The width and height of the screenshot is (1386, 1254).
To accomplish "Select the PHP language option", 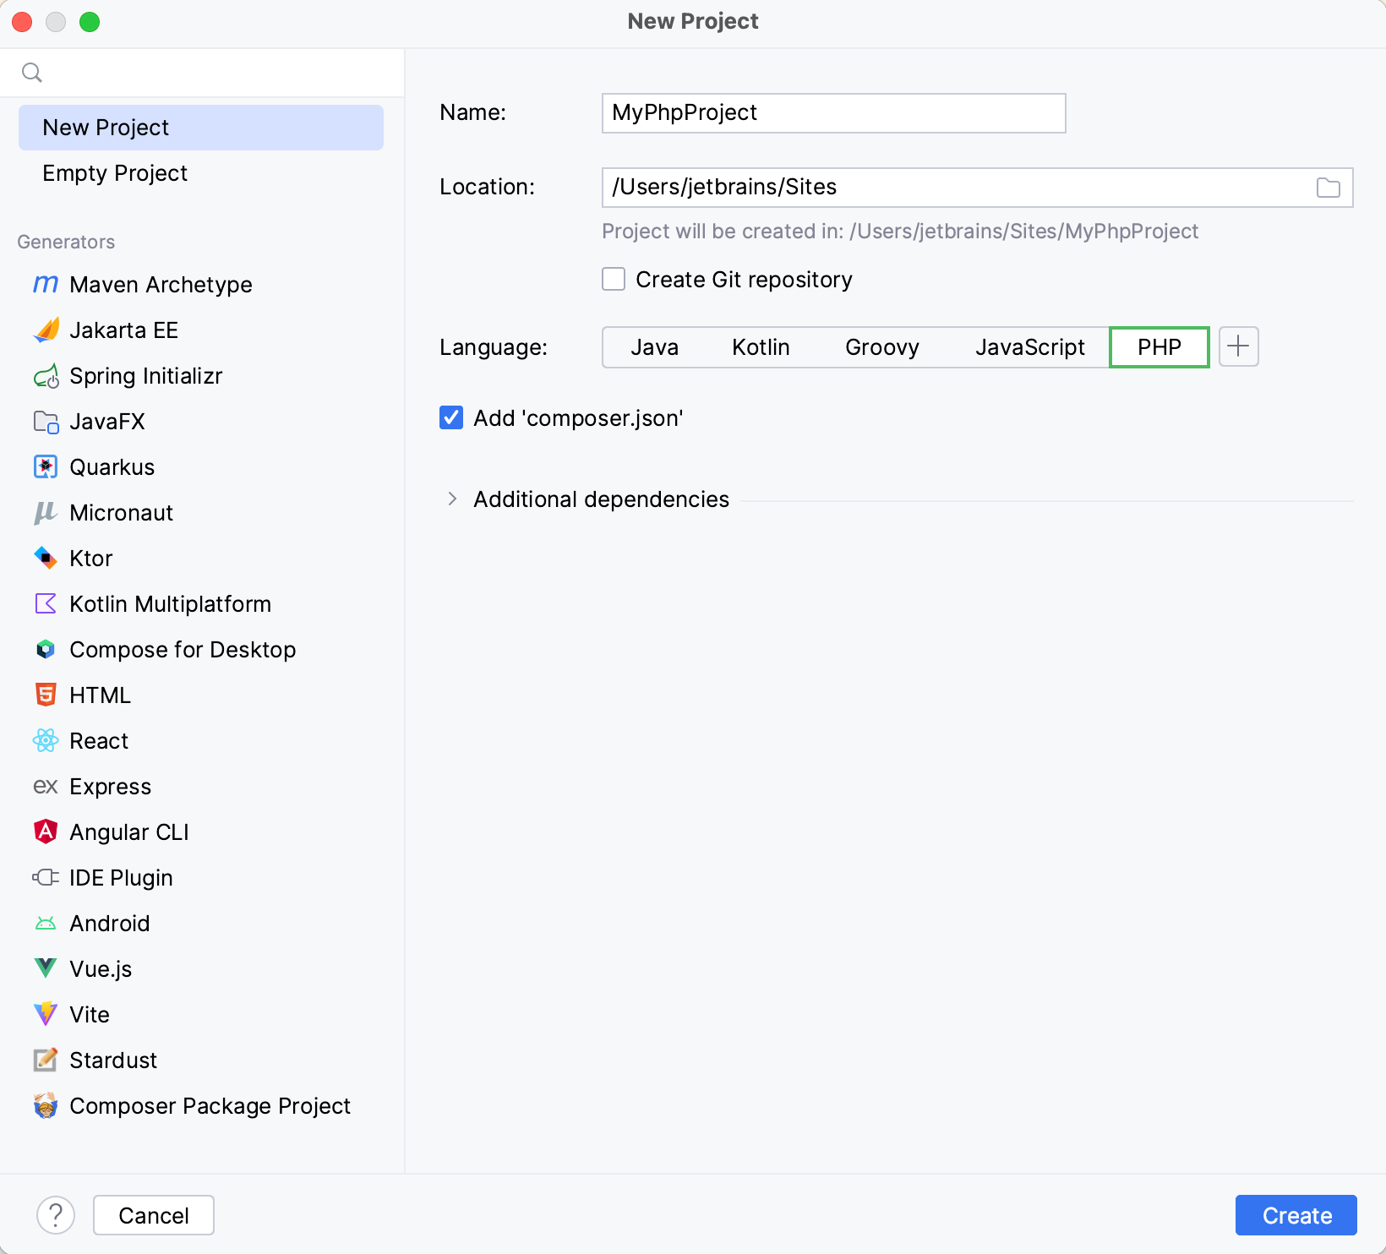I will [1160, 347].
